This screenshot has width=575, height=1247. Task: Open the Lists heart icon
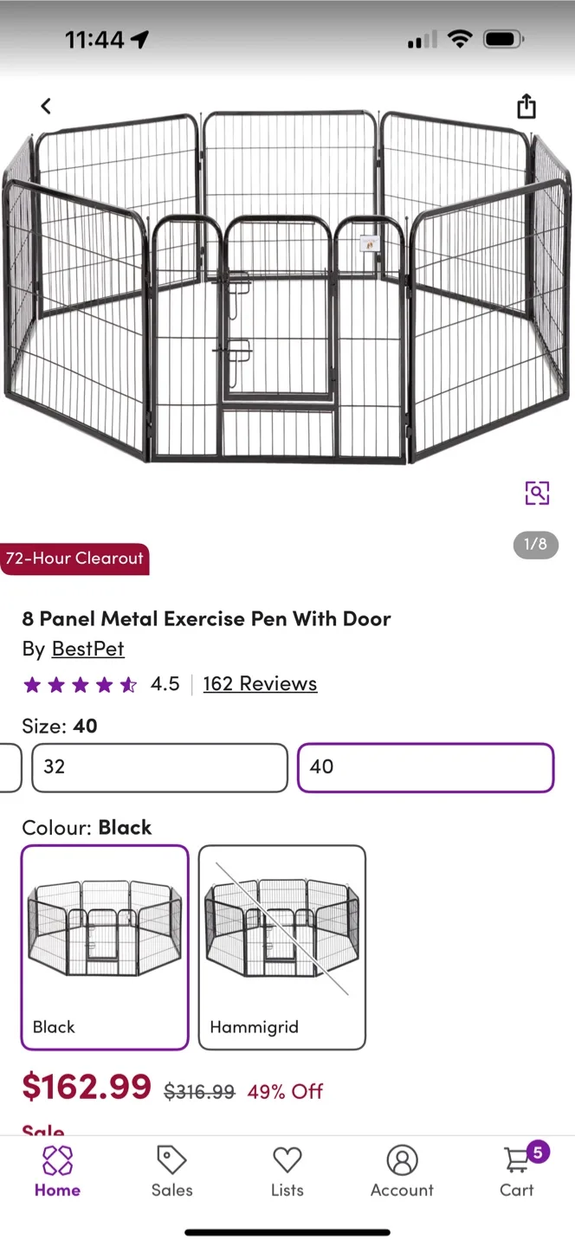[287, 1172]
